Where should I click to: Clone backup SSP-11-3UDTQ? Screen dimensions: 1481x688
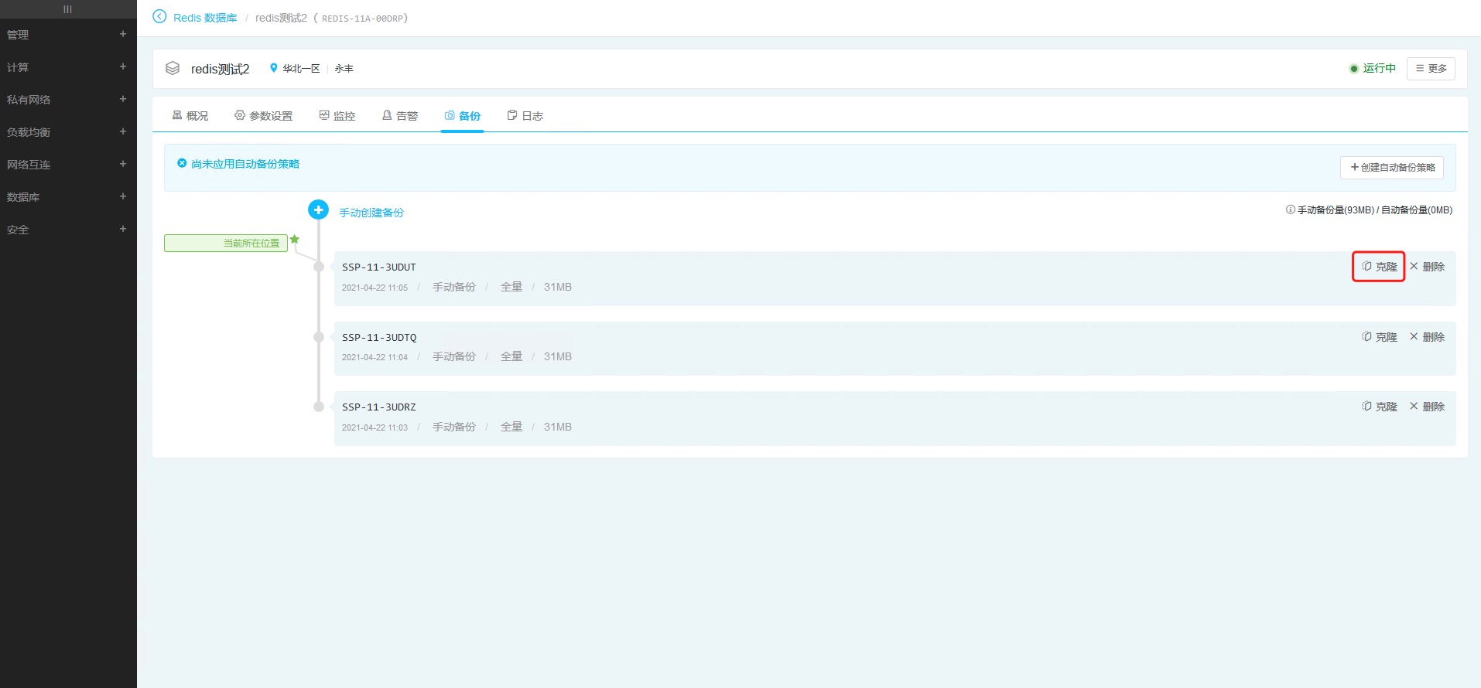1380,337
